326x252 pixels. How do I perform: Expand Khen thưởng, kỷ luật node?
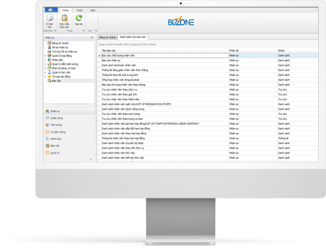tap(45, 68)
